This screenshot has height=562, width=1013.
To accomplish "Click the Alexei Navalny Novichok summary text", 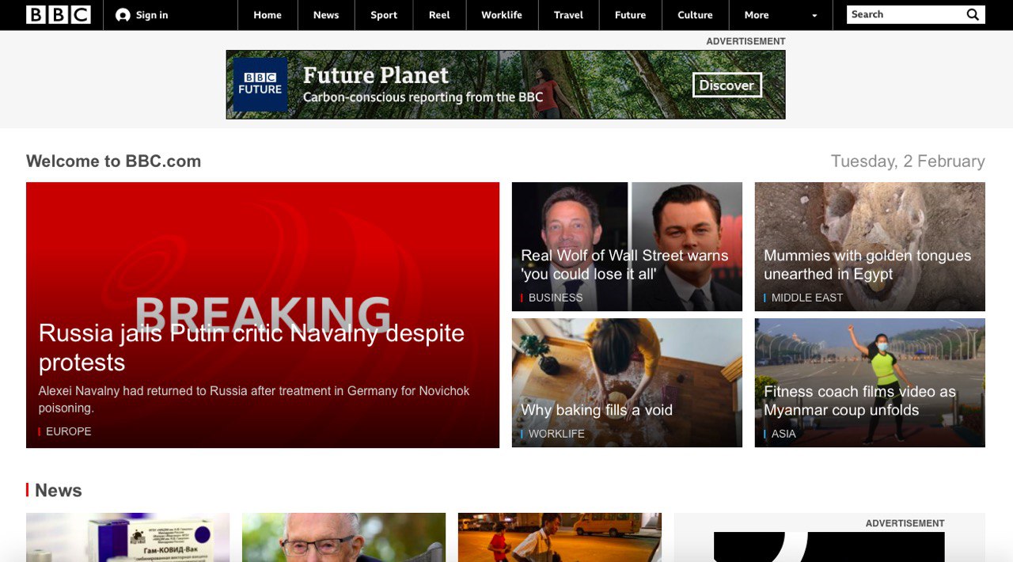I will pos(254,400).
